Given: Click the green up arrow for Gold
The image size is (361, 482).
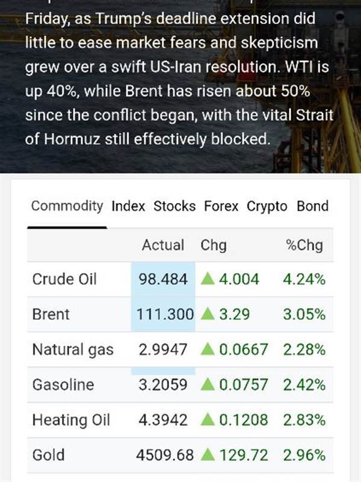Looking at the screenshot, I should coord(208,454).
